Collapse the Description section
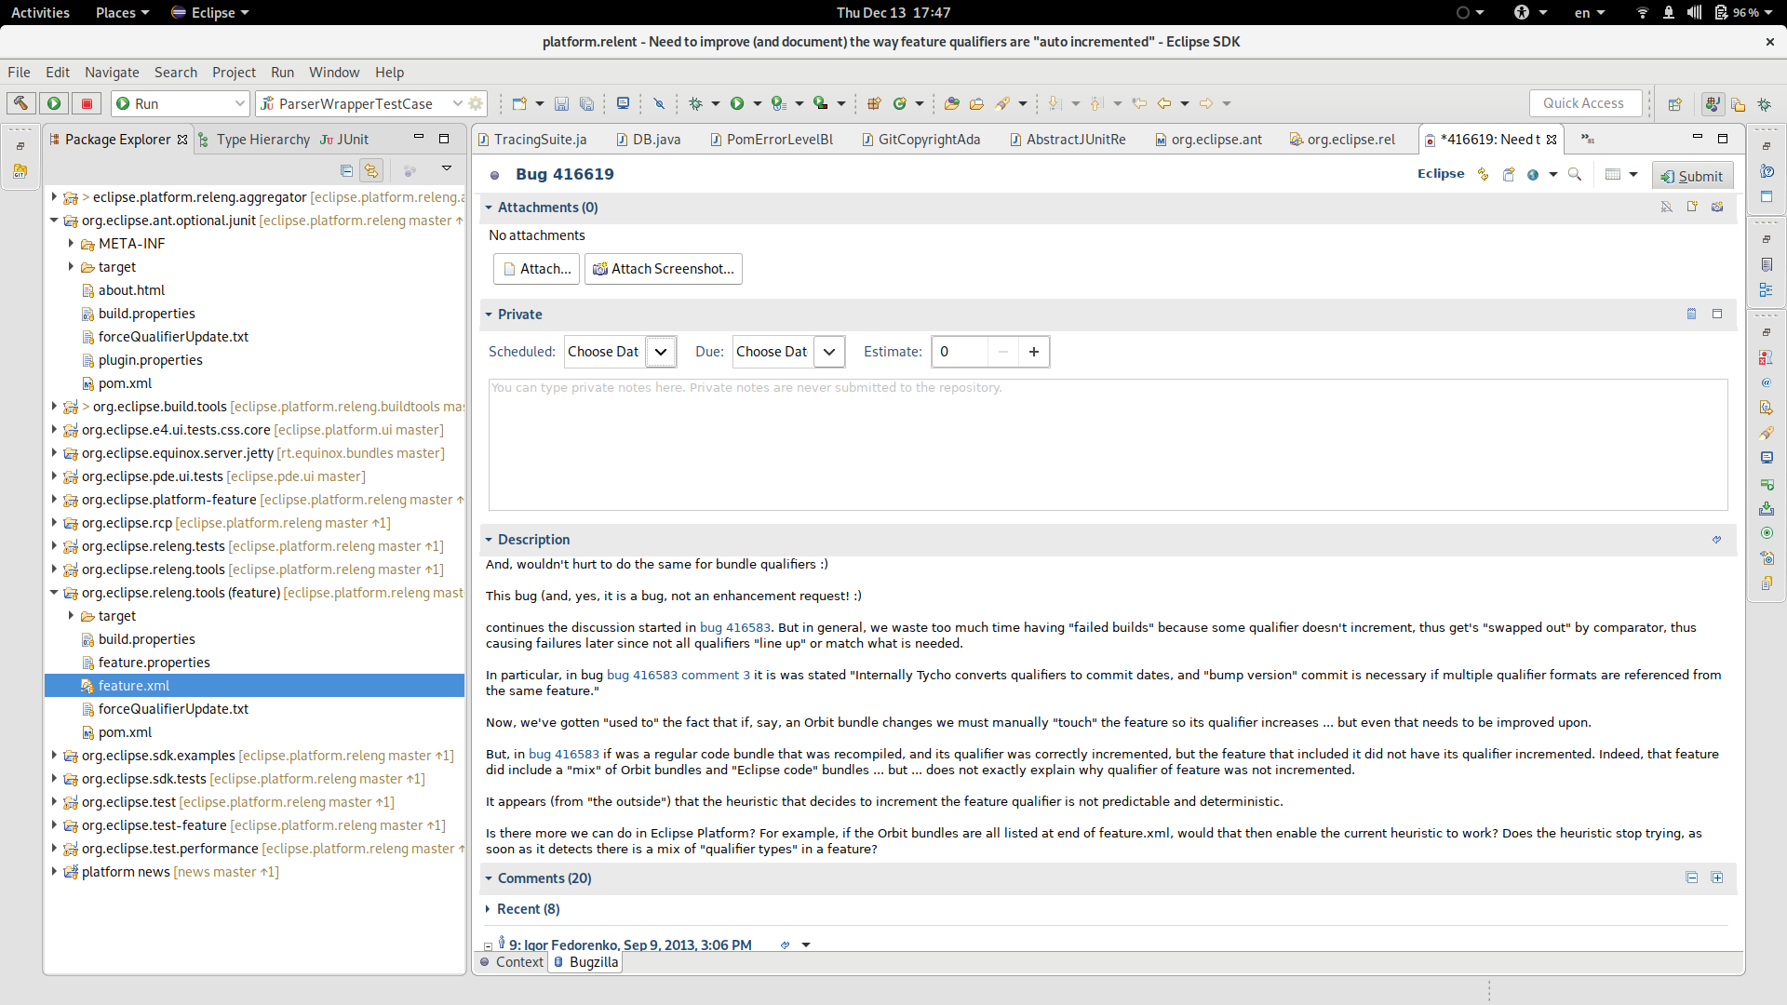This screenshot has height=1005, width=1787. click(x=489, y=540)
